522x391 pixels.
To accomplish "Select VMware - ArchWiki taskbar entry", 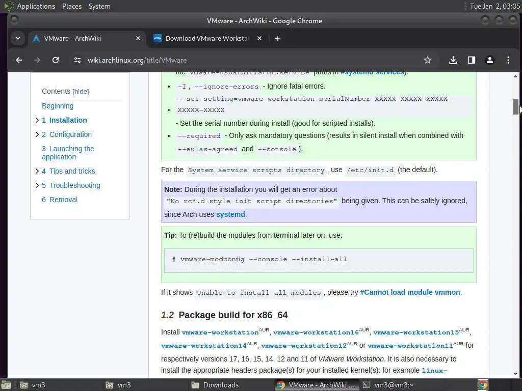I will click(x=318, y=385).
